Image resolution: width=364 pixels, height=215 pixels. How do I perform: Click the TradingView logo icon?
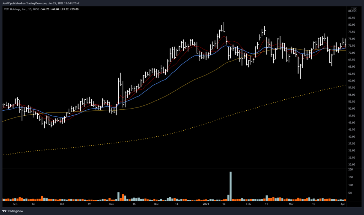pos(5,210)
